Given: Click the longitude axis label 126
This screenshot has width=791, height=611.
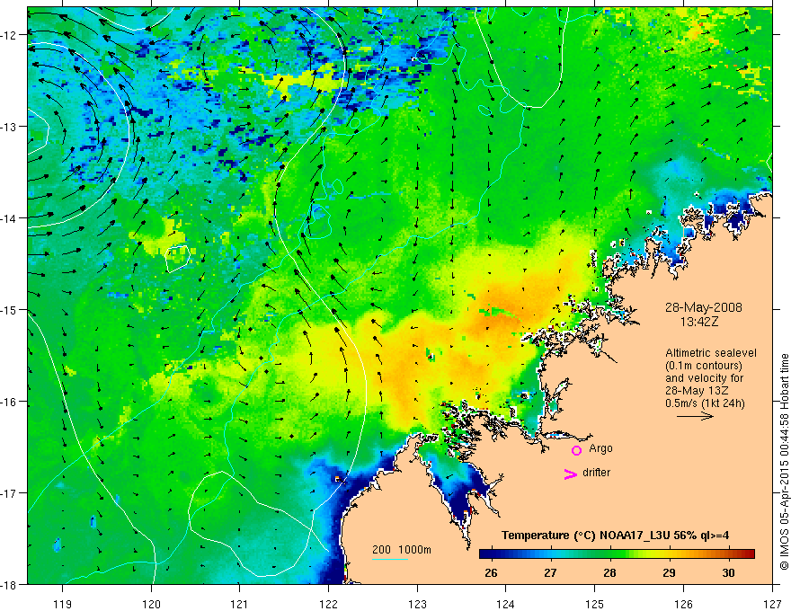Looking at the screenshot, I should coord(683,604).
